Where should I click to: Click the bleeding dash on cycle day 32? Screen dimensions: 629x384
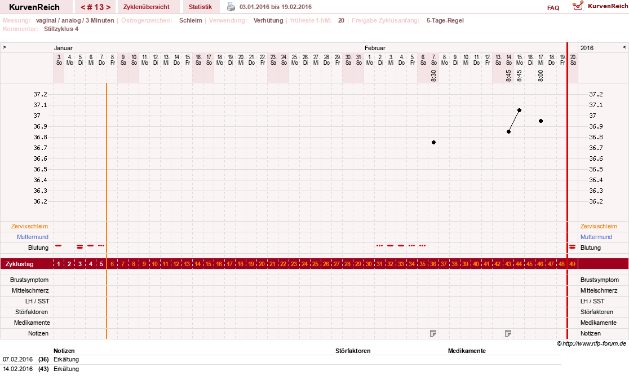[x=391, y=245]
